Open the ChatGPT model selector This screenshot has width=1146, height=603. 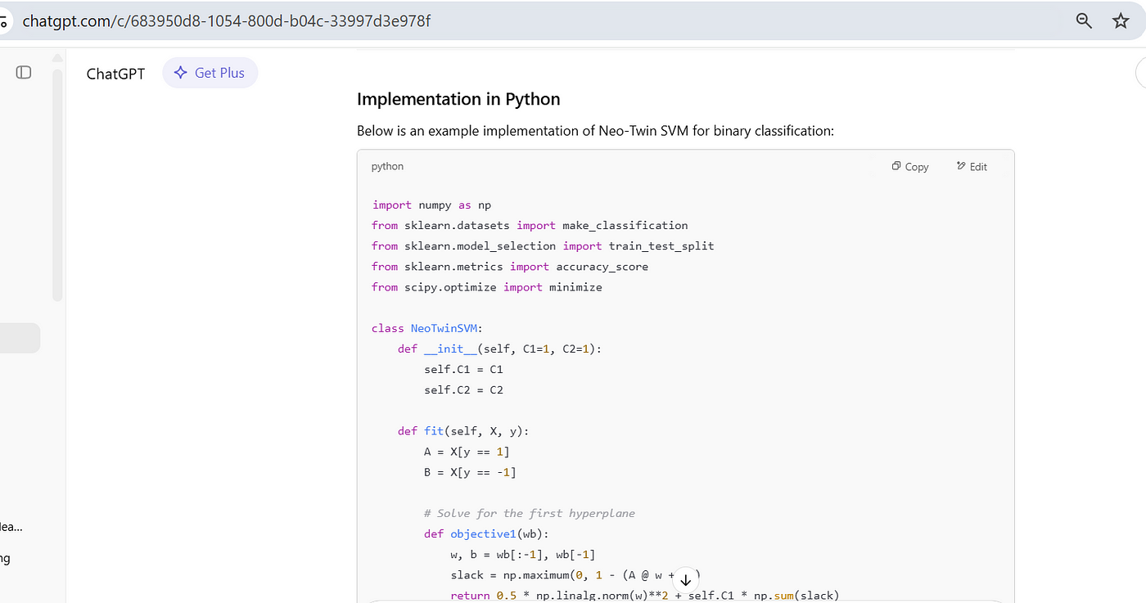(x=115, y=74)
